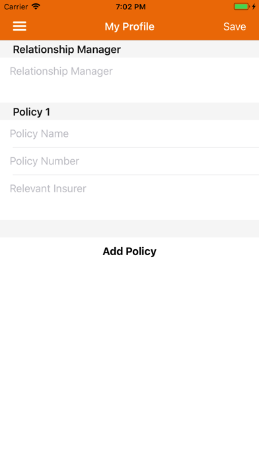The image size is (259, 460).
Task: Tap divider line under Policy Number
Action: coord(135,175)
